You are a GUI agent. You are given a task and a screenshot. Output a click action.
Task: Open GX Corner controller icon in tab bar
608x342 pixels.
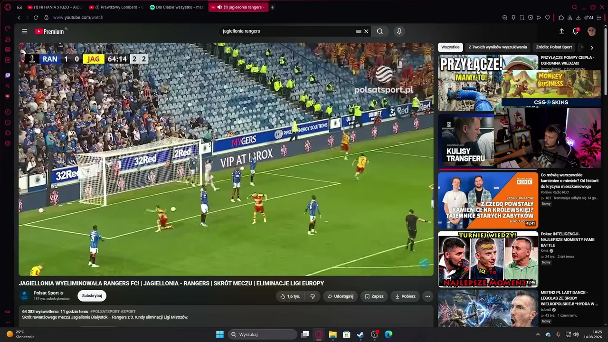(19, 7)
